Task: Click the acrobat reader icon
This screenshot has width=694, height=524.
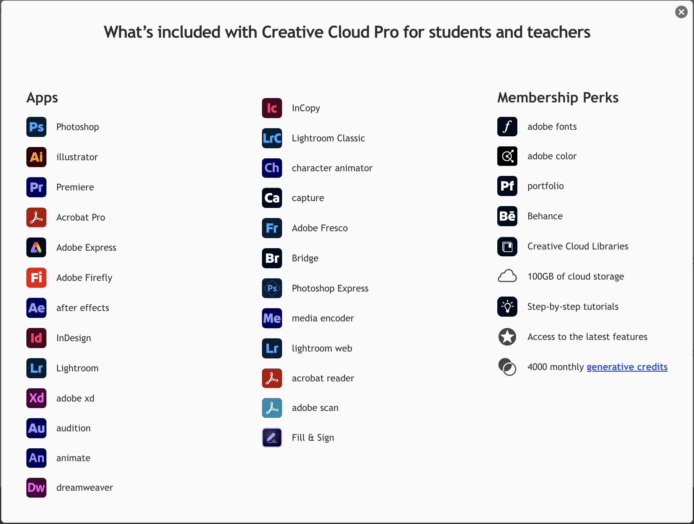Action: click(272, 378)
